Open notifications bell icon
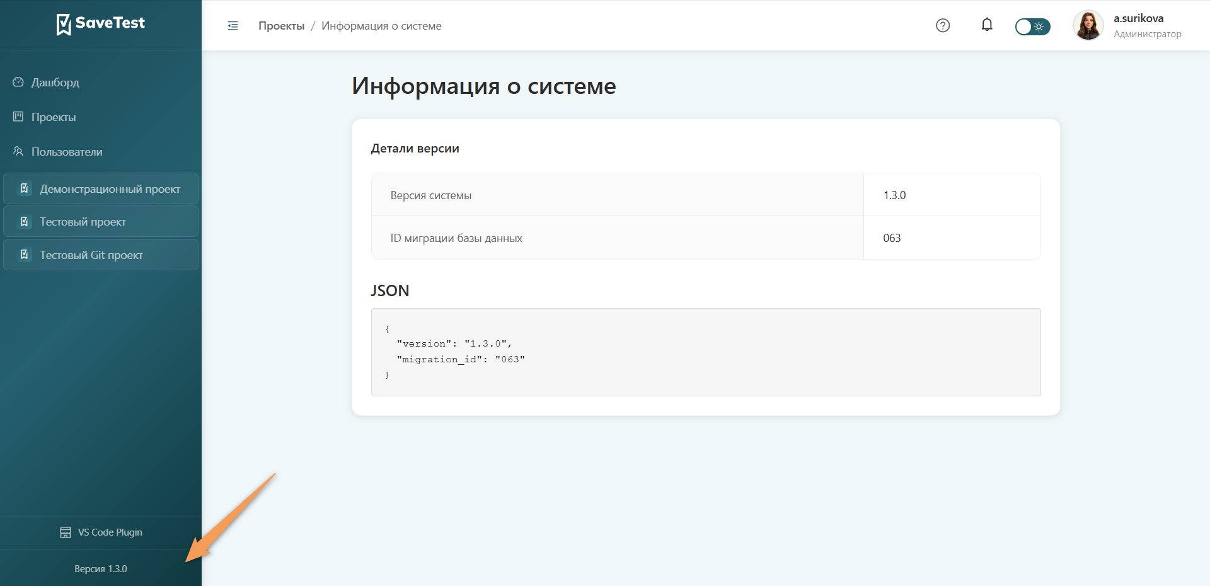1210x586 pixels. coord(987,25)
